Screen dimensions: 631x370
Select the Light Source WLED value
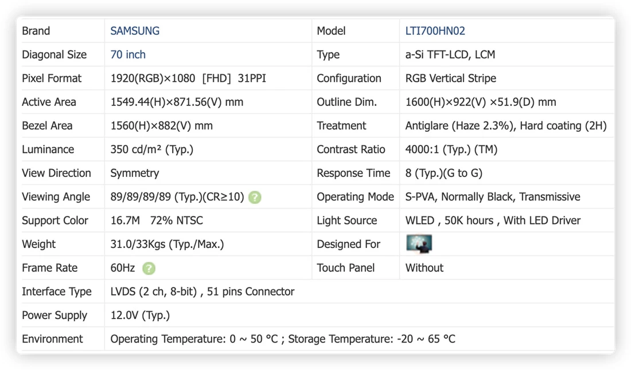coord(493,221)
